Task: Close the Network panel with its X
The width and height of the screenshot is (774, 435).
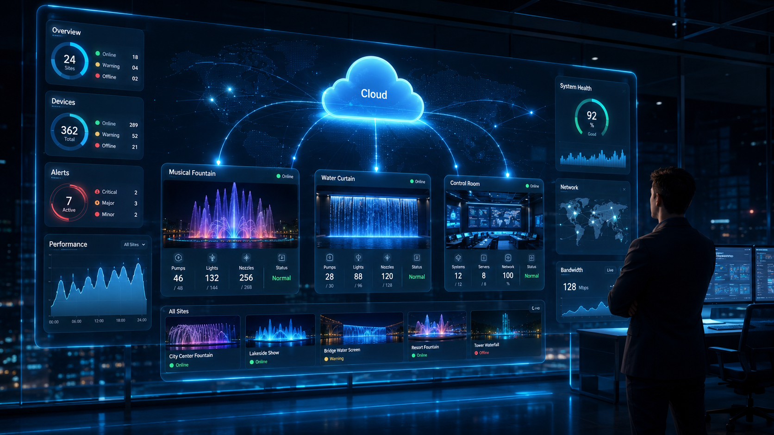Action: [624, 189]
